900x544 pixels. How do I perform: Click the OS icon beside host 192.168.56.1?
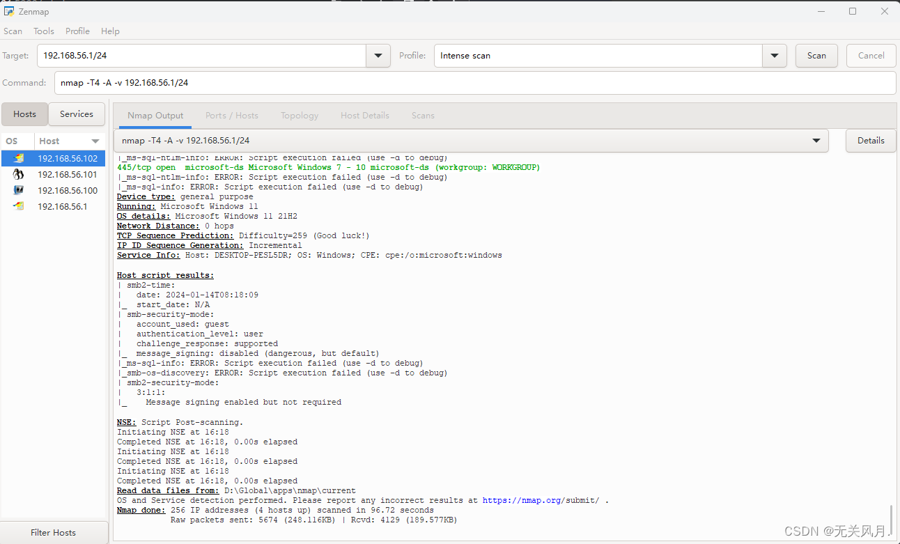19,206
